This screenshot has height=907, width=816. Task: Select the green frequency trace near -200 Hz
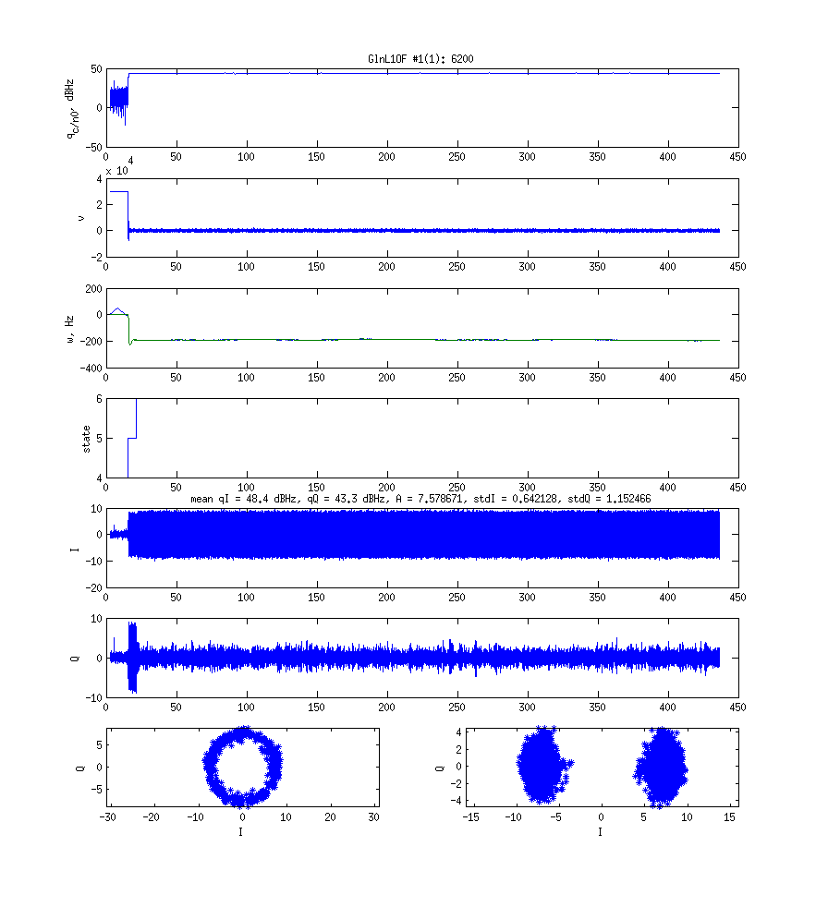click(416, 340)
